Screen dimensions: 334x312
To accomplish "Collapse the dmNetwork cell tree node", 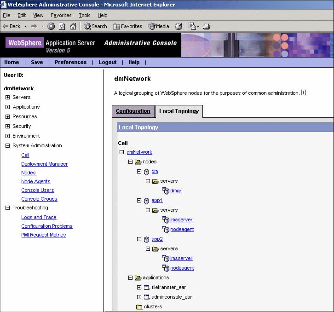I will pyautogui.click(x=121, y=152).
